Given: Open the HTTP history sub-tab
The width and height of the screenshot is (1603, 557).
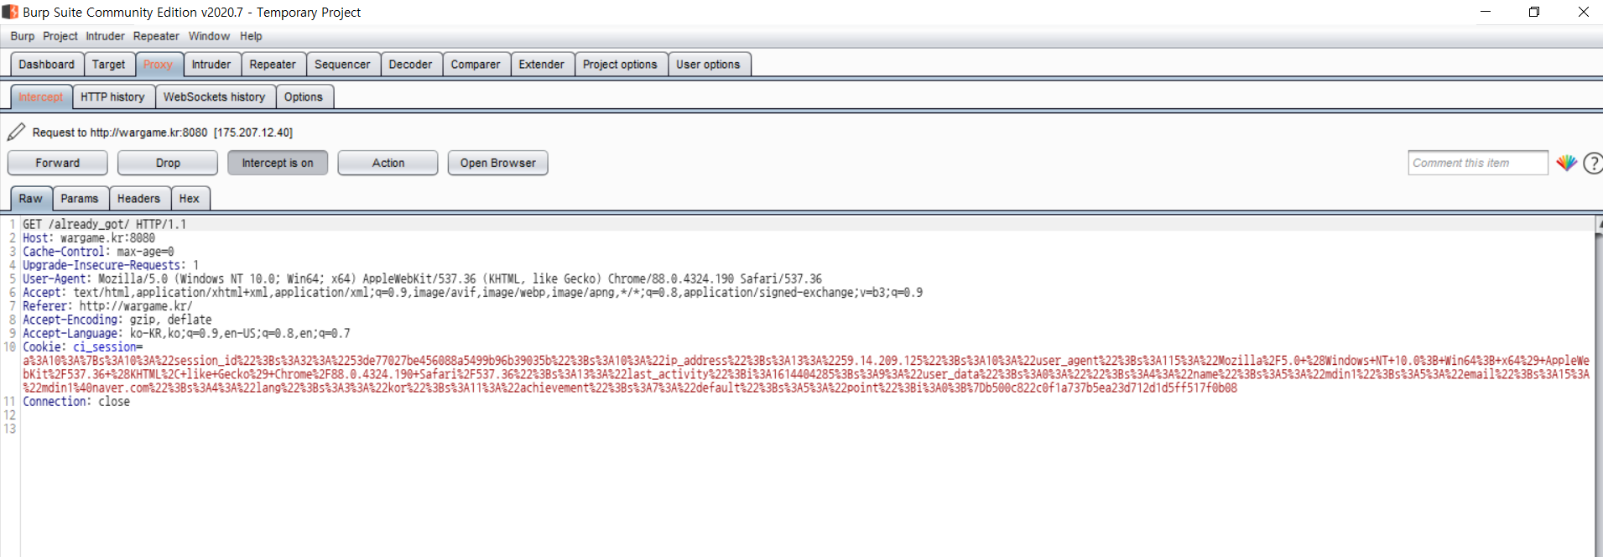Looking at the screenshot, I should (112, 97).
